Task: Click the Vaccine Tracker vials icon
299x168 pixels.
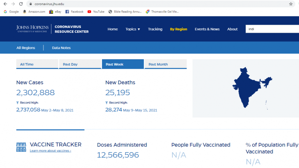Action: pyautogui.click(x=21, y=147)
